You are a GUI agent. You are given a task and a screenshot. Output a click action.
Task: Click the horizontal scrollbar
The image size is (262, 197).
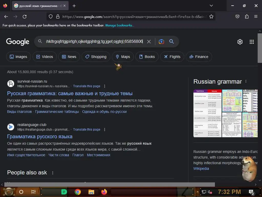pos(110,184)
